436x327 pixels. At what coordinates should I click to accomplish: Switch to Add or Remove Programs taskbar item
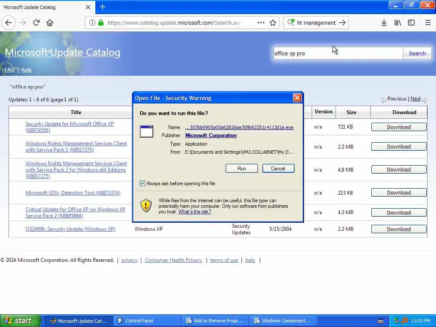coord(215,321)
